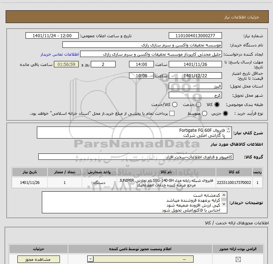
Task: Click response deadline time 14:00 field
Action: point(141,64)
